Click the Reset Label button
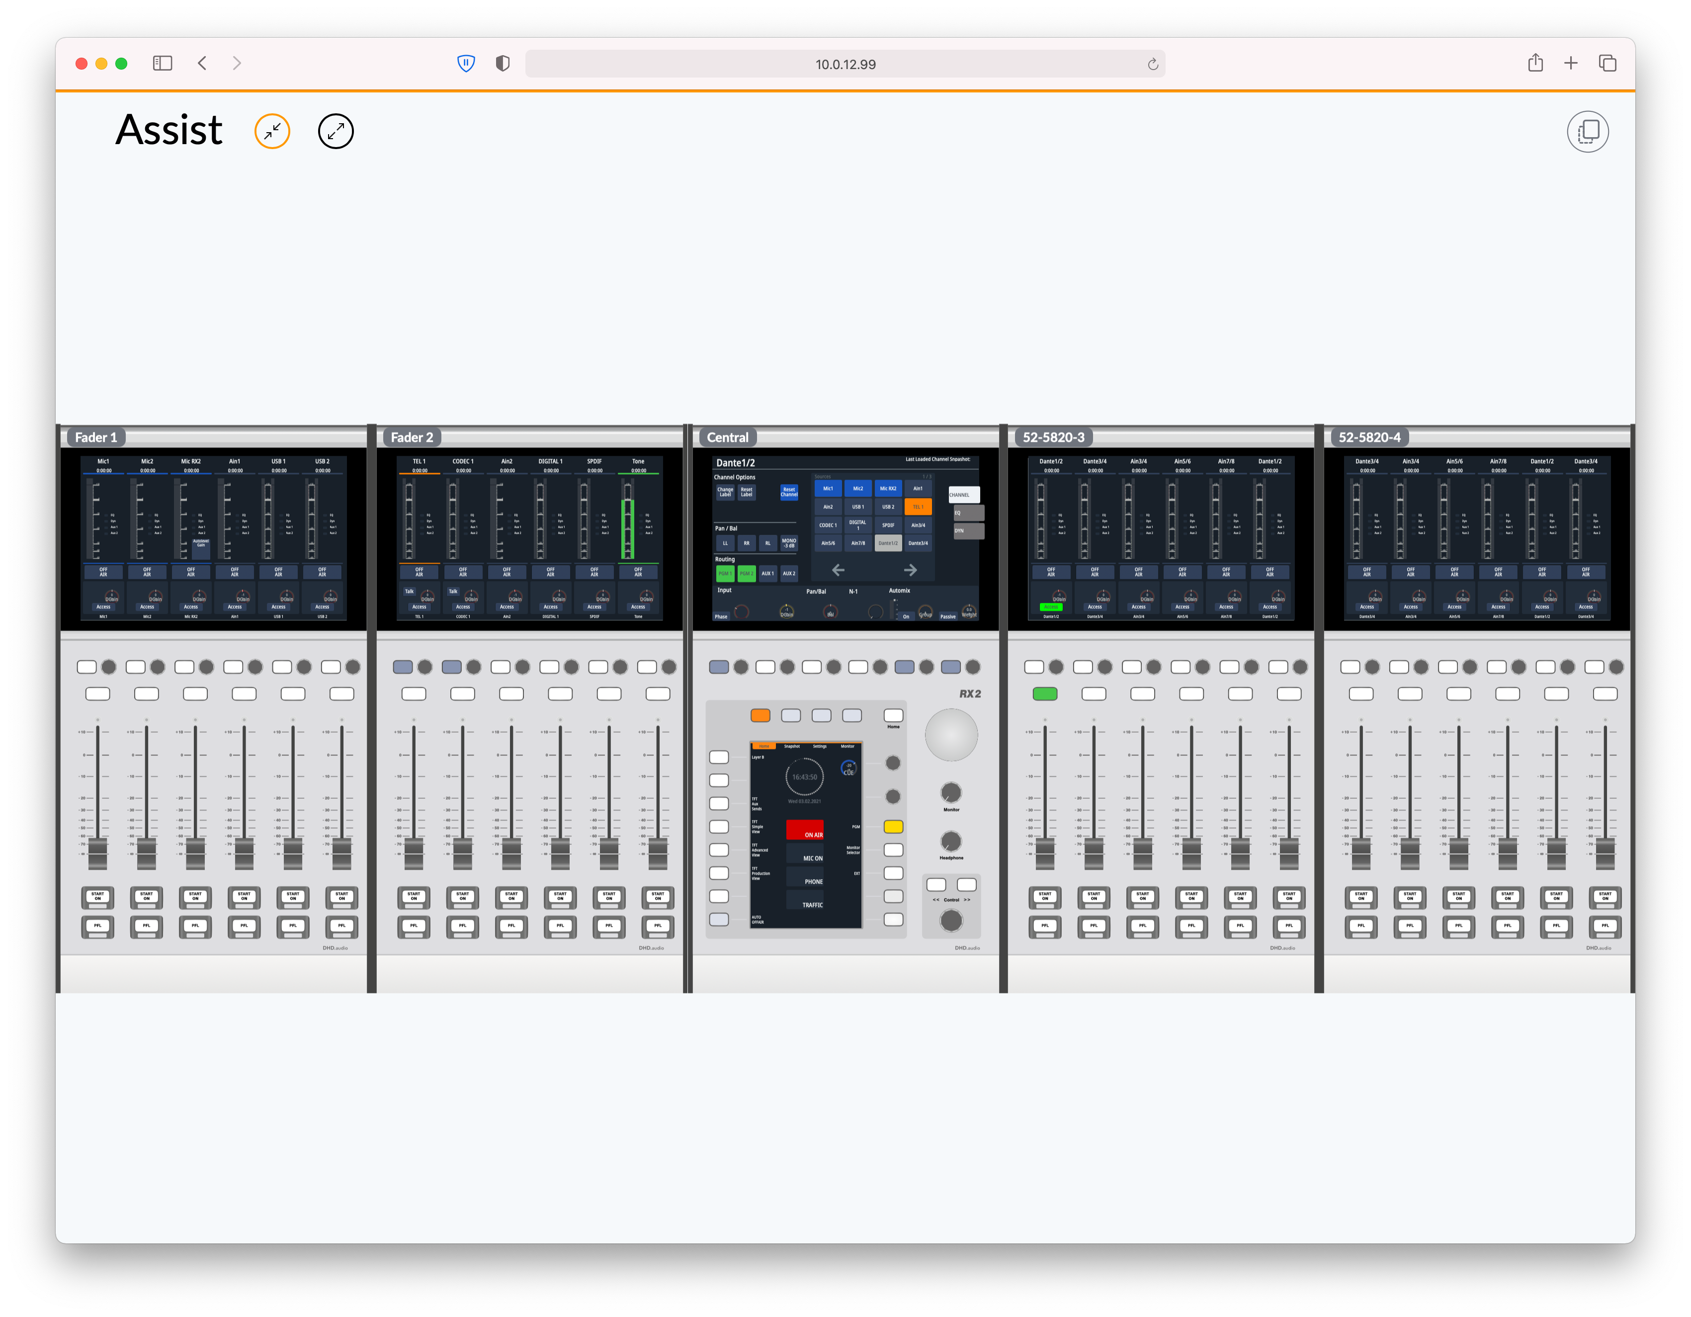Image resolution: width=1691 pixels, height=1317 pixels. (x=747, y=492)
